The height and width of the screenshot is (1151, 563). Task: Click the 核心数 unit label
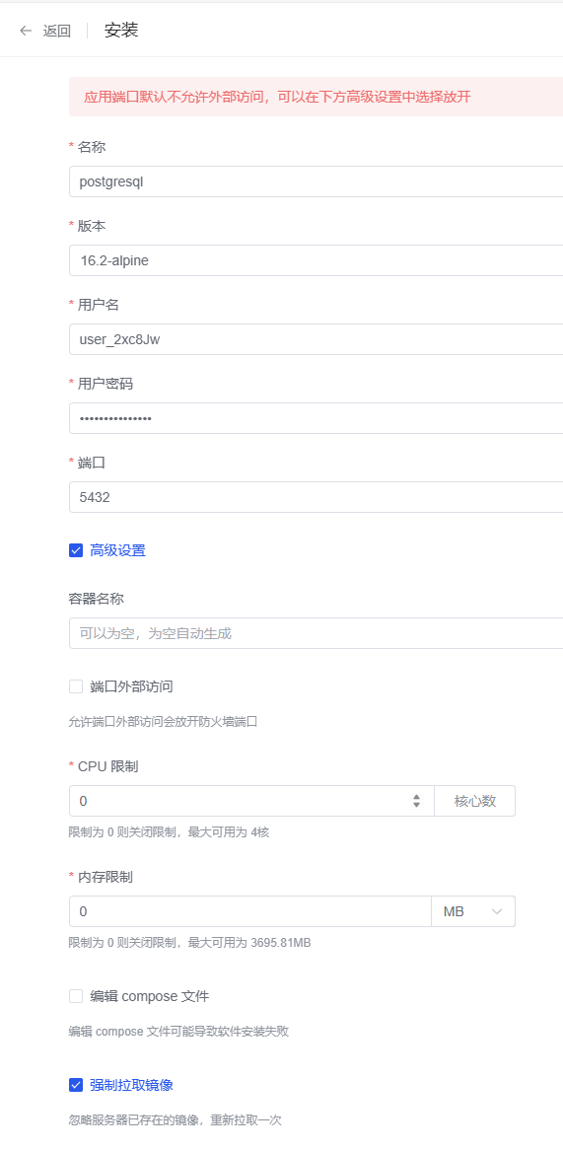click(475, 801)
